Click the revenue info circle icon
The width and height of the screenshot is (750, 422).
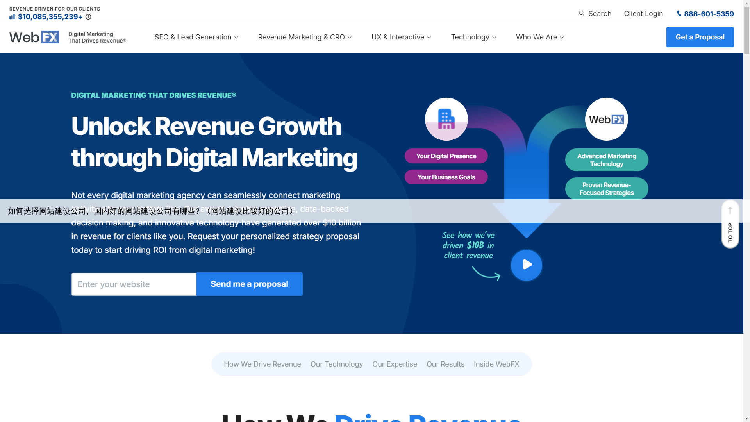tap(88, 17)
